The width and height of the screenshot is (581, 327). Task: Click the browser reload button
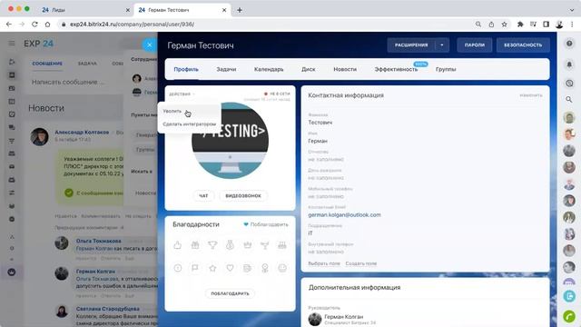(34, 25)
